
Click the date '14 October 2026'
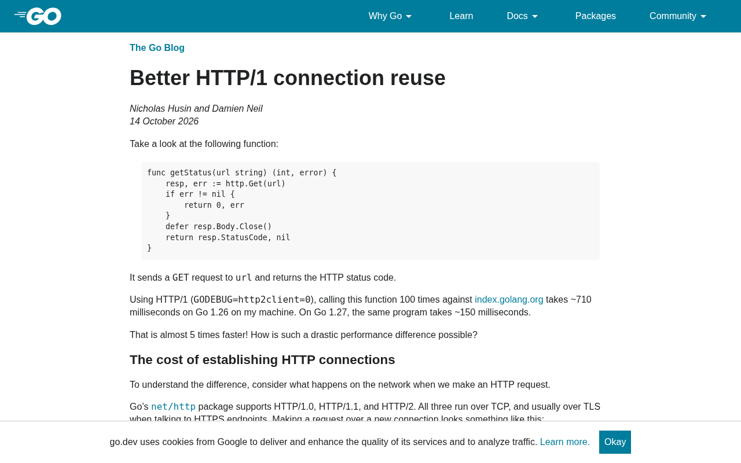click(x=164, y=122)
